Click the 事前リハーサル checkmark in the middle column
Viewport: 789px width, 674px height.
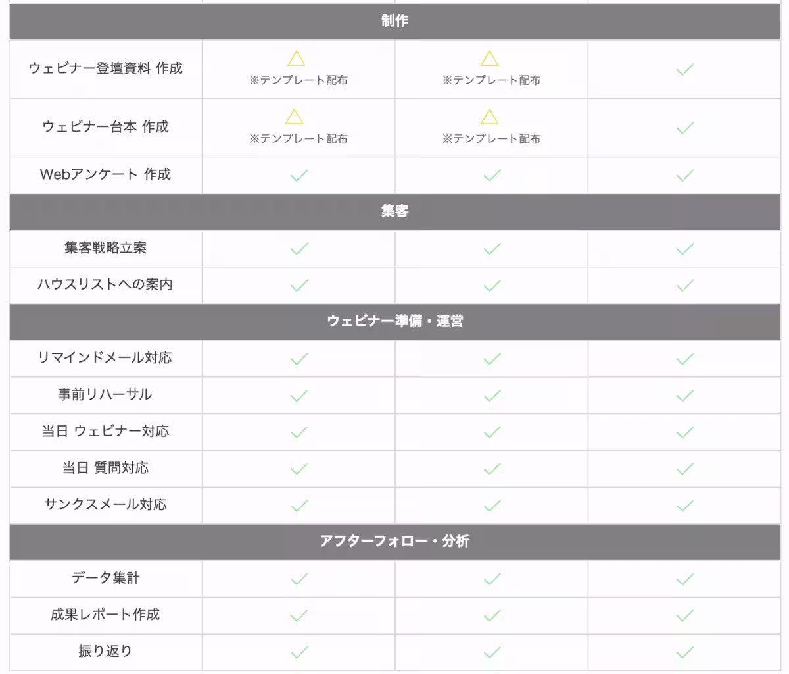point(492,396)
